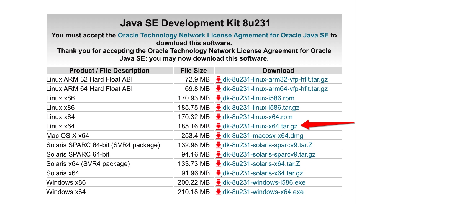
Task: Download jdk-8u231-solaris-x64.tar.Z file link
Action: point(260,164)
